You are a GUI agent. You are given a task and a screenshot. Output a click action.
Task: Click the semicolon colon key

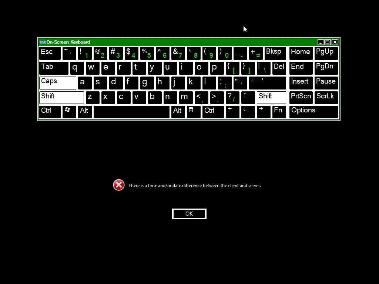[x=225, y=83]
